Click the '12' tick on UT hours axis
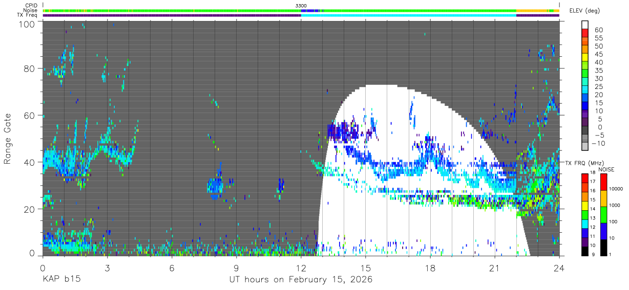The height and width of the screenshot is (290, 629). tap(301, 267)
